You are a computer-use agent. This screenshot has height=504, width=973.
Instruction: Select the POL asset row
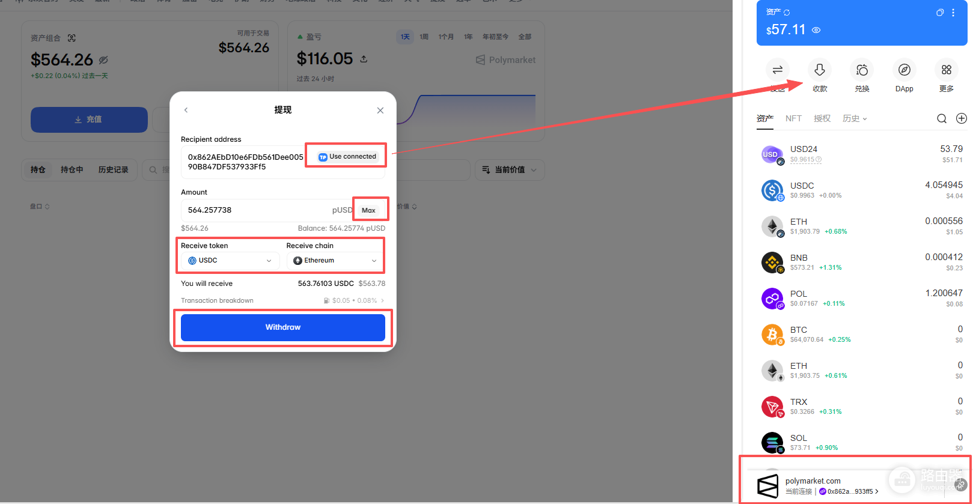pyautogui.click(x=862, y=299)
